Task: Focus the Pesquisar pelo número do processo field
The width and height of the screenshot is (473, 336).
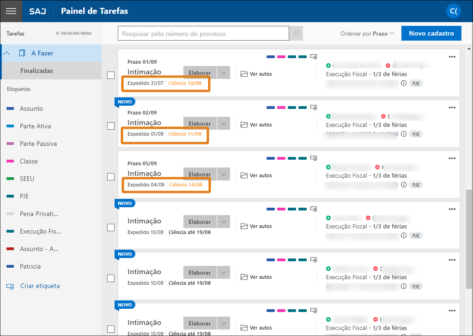Action: click(203, 33)
